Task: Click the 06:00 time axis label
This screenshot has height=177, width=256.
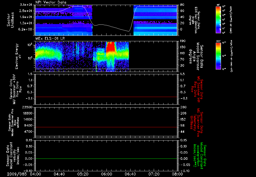Action: [106, 174]
